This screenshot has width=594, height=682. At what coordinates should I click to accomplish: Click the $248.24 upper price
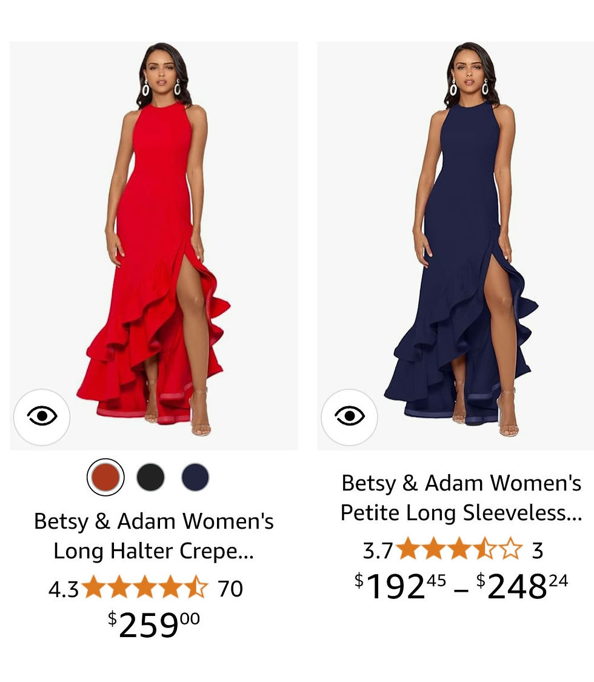pyautogui.click(x=522, y=586)
